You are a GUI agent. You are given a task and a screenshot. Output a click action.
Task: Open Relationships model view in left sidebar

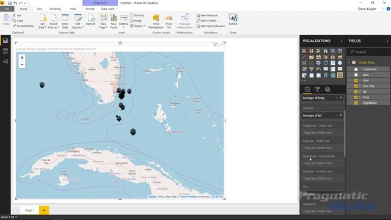5,62
